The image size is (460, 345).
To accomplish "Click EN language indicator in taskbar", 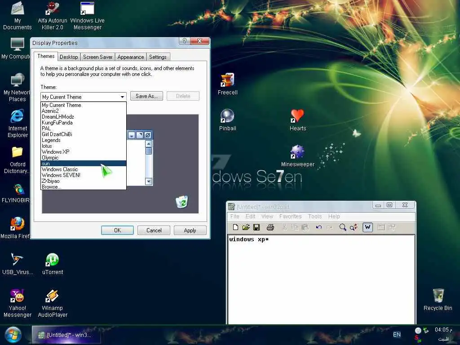I will pos(397,334).
